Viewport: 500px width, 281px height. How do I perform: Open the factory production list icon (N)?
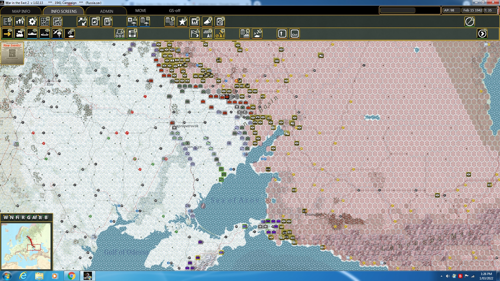pos(245,34)
